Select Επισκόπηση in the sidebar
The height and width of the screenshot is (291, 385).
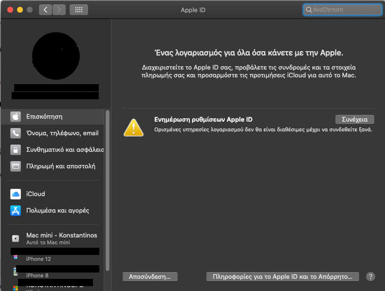pos(53,116)
